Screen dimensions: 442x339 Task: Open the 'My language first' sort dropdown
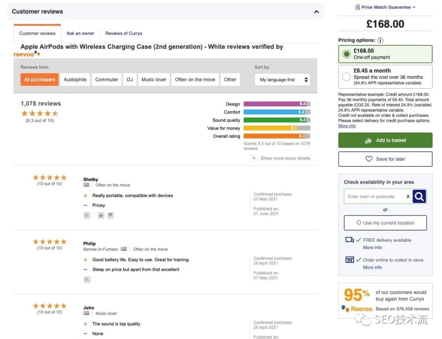pos(282,80)
